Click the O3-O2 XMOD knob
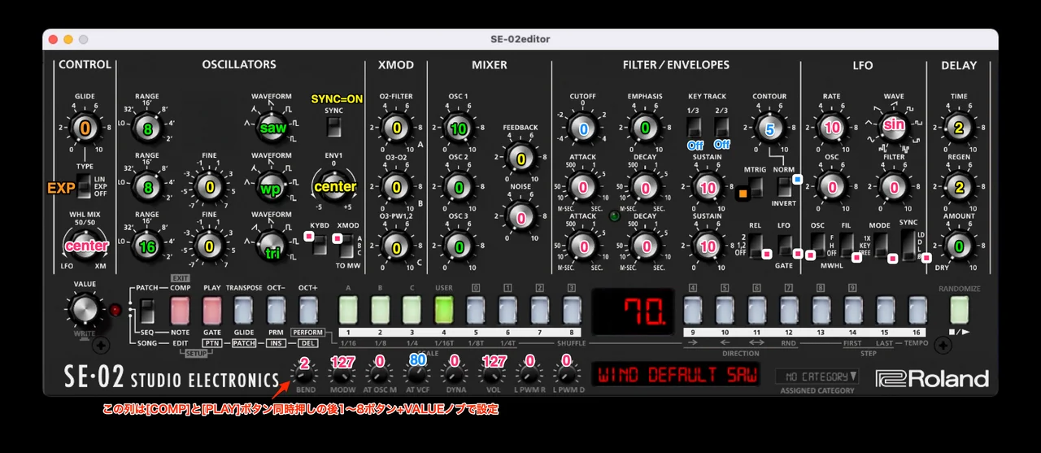The height and width of the screenshot is (453, 1041). tap(396, 187)
